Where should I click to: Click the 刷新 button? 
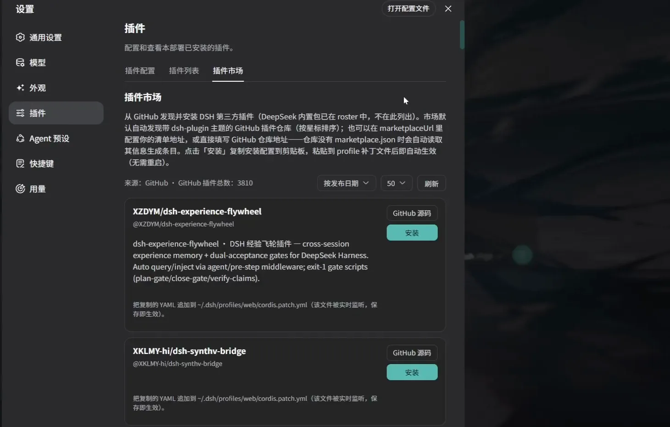(x=431, y=183)
